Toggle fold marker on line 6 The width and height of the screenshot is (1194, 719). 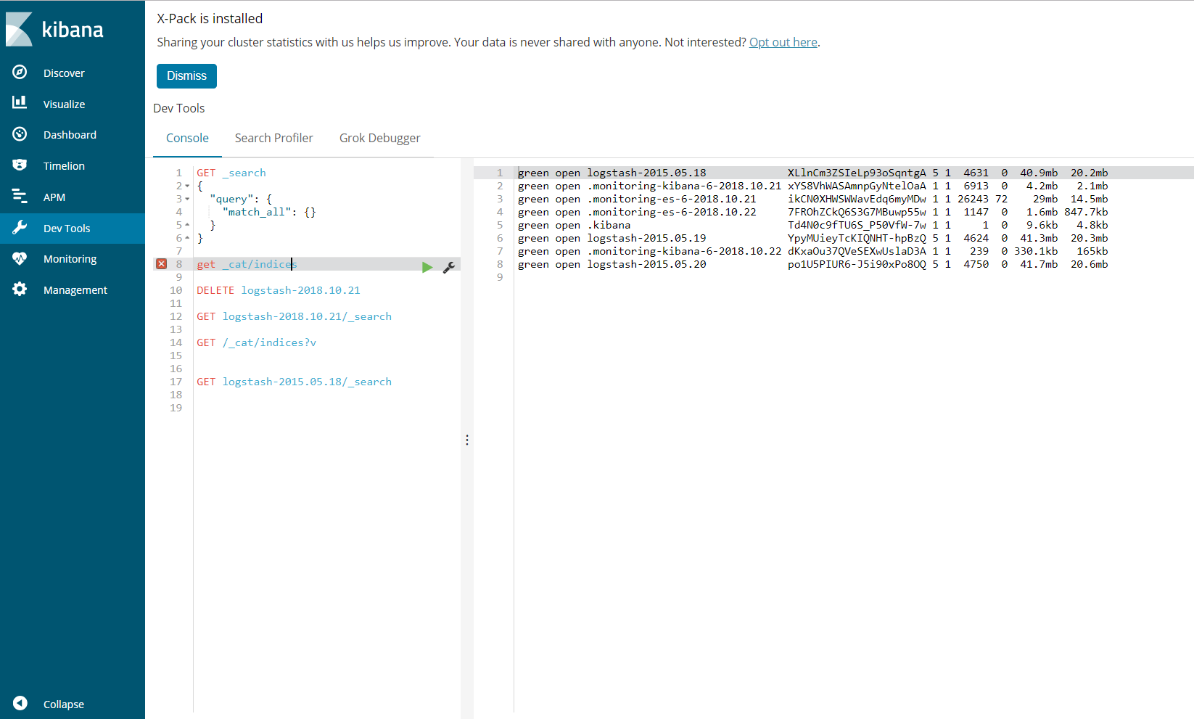click(187, 238)
